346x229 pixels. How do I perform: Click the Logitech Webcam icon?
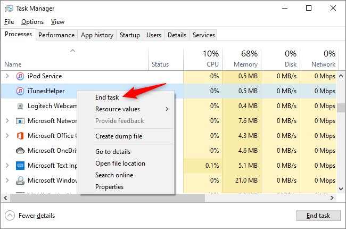coord(20,106)
